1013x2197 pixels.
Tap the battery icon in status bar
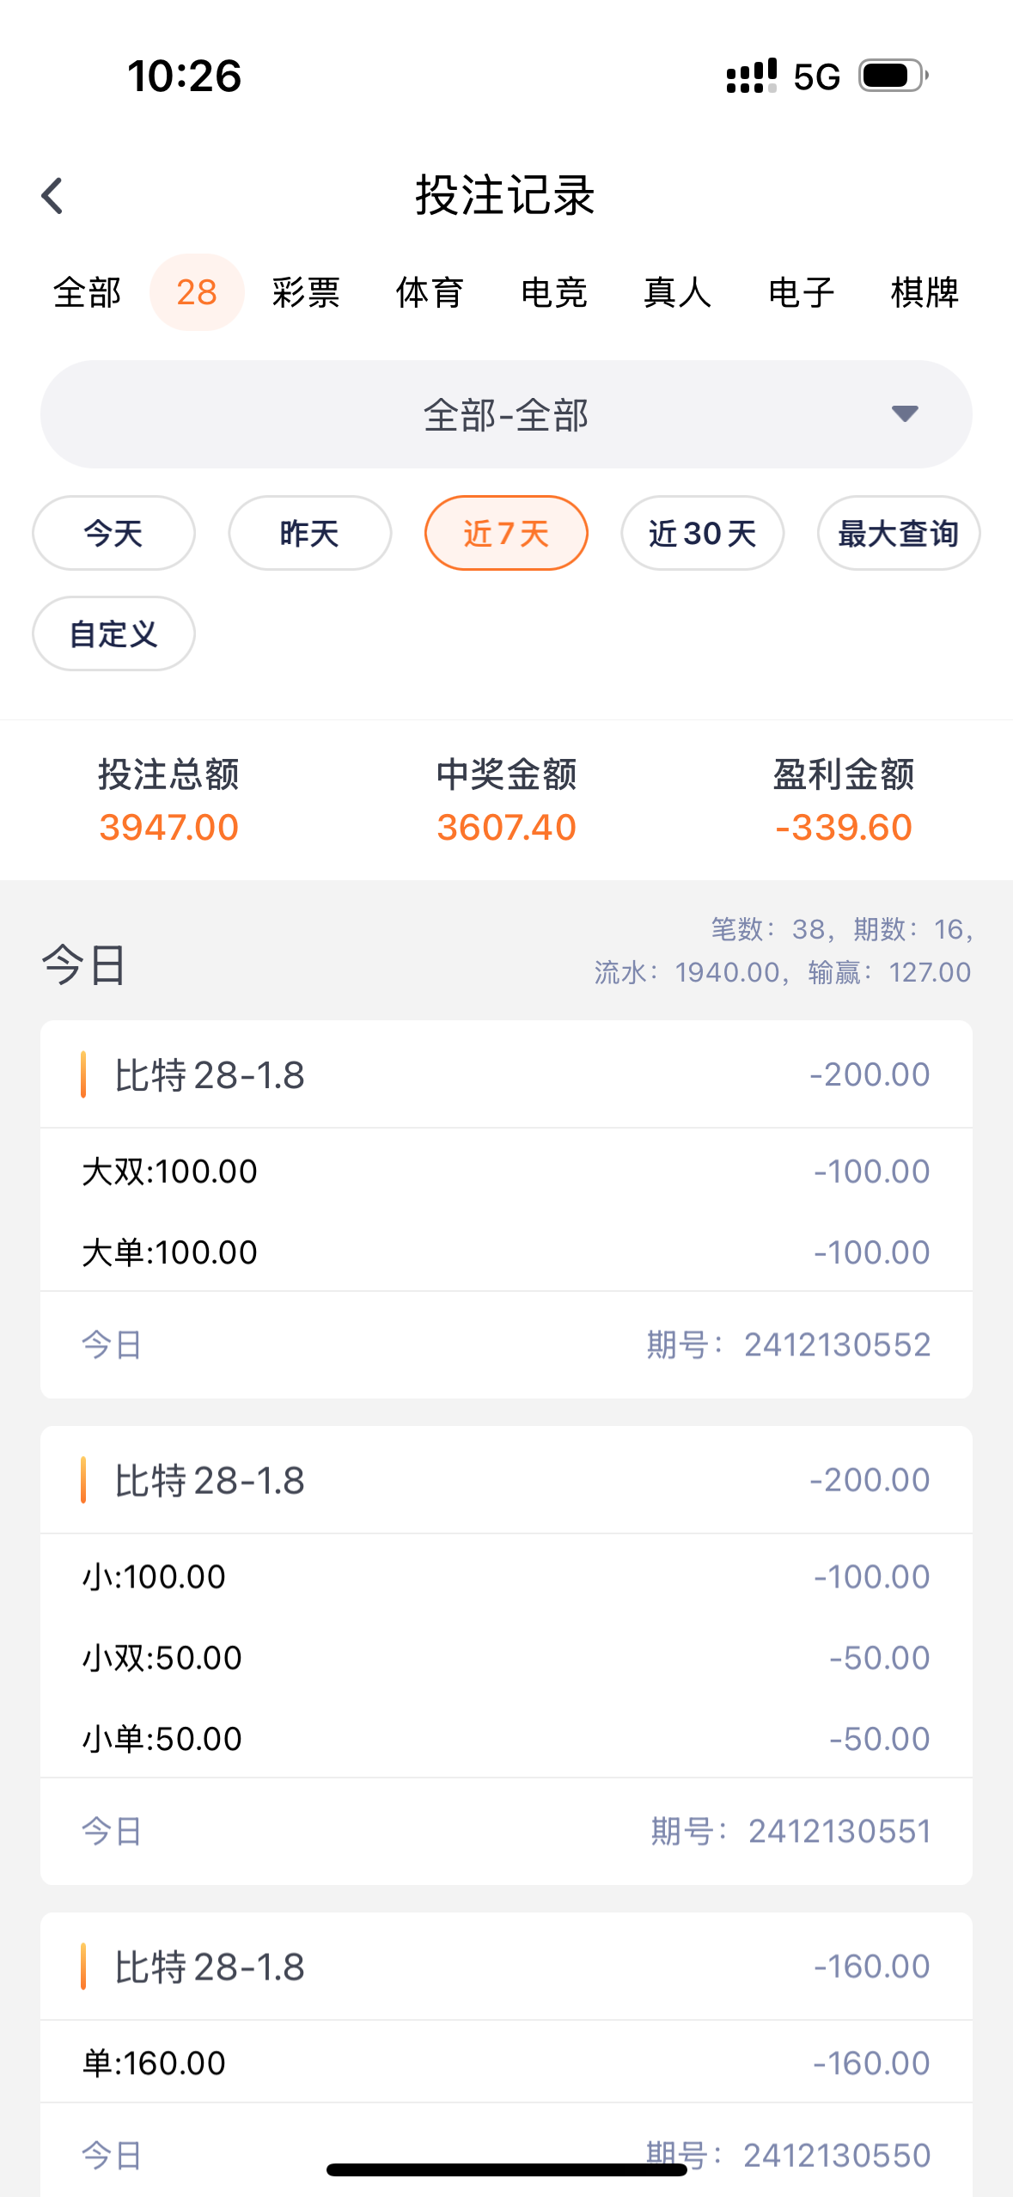click(893, 76)
